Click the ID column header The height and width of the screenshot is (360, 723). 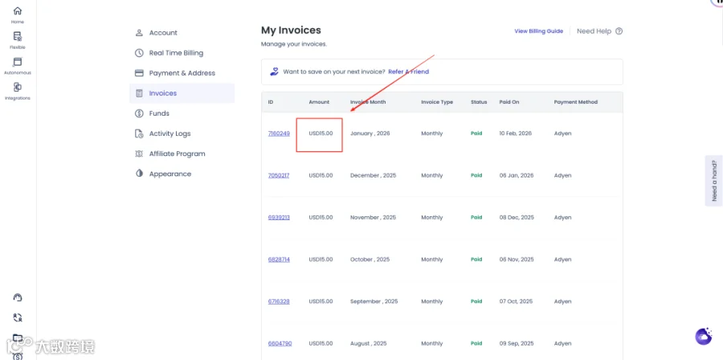pyautogui.click(x=271, y=102)
